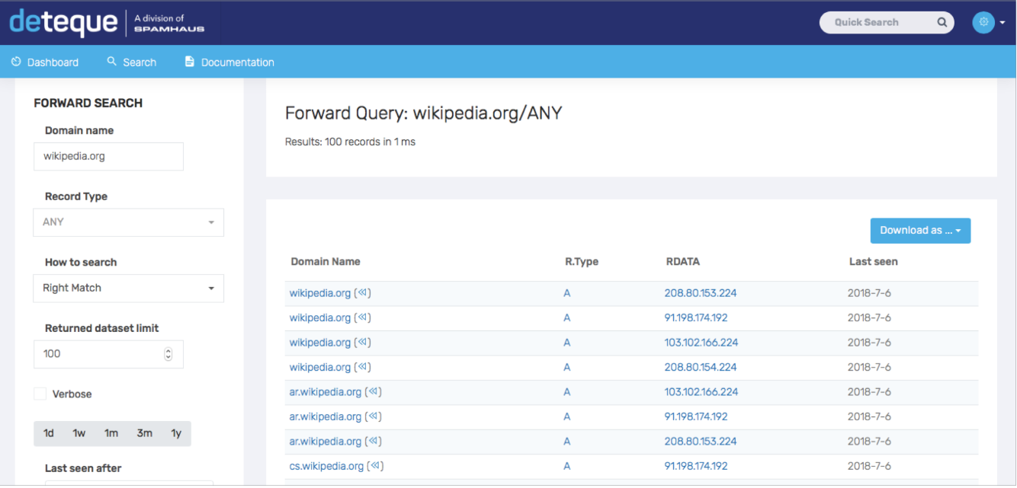Click the Spamhaus division logo

(168, 24)
